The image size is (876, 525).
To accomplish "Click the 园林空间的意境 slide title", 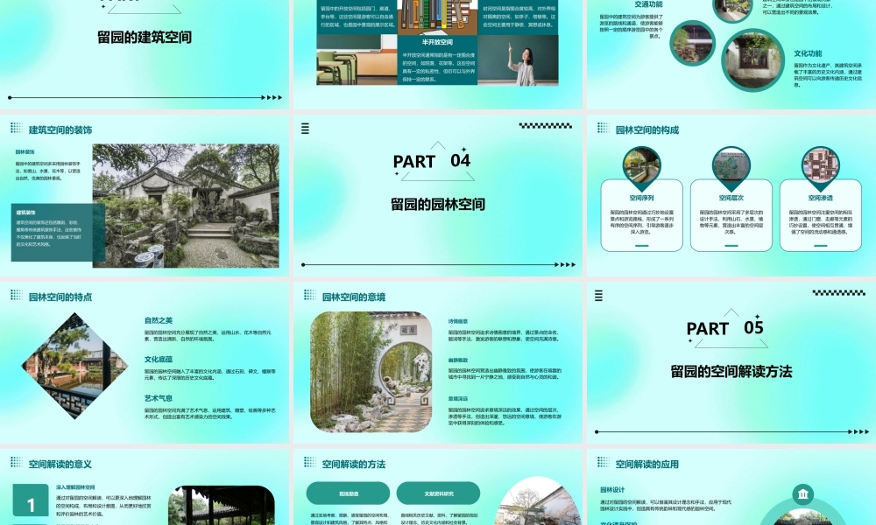I will pyautogui.click(x=354, y=297).
